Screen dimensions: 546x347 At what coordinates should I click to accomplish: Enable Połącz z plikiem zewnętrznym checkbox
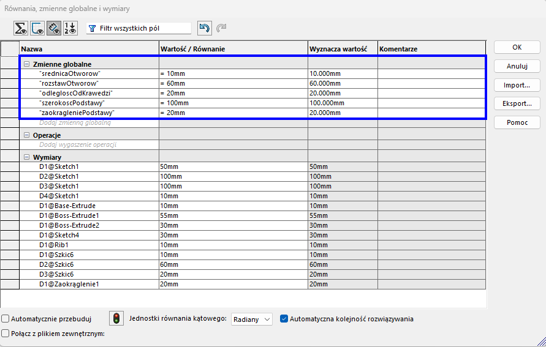6,334
